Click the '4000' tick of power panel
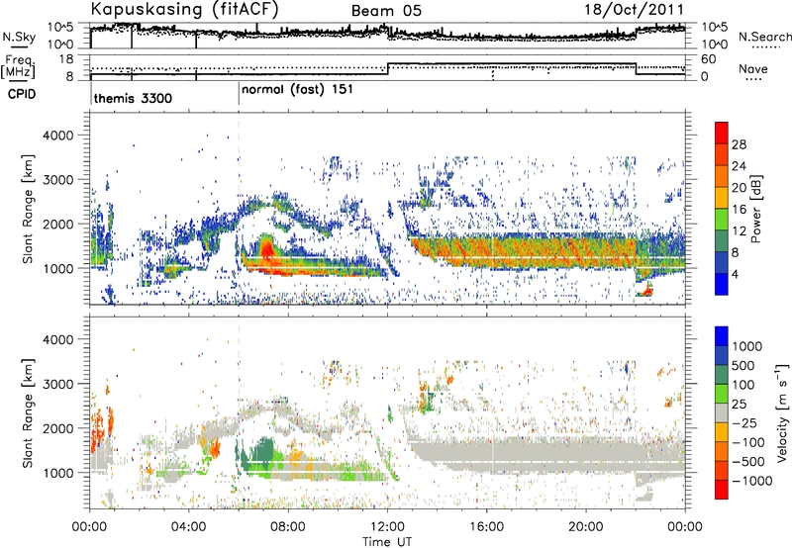792x548 pixels. 58,136
